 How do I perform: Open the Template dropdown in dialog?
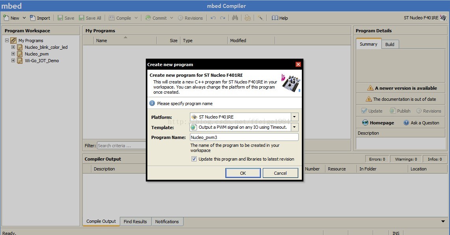(294, 127)
